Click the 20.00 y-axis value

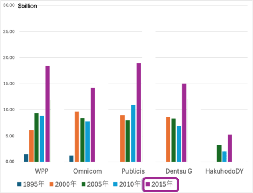9,57
